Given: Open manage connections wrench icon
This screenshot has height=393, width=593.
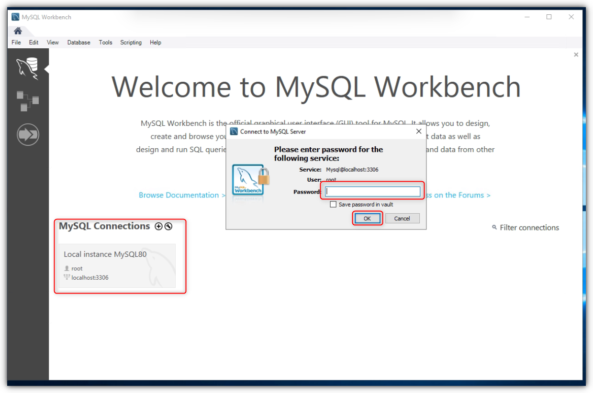Looking at the screenshot, I should tap(168, 226).
